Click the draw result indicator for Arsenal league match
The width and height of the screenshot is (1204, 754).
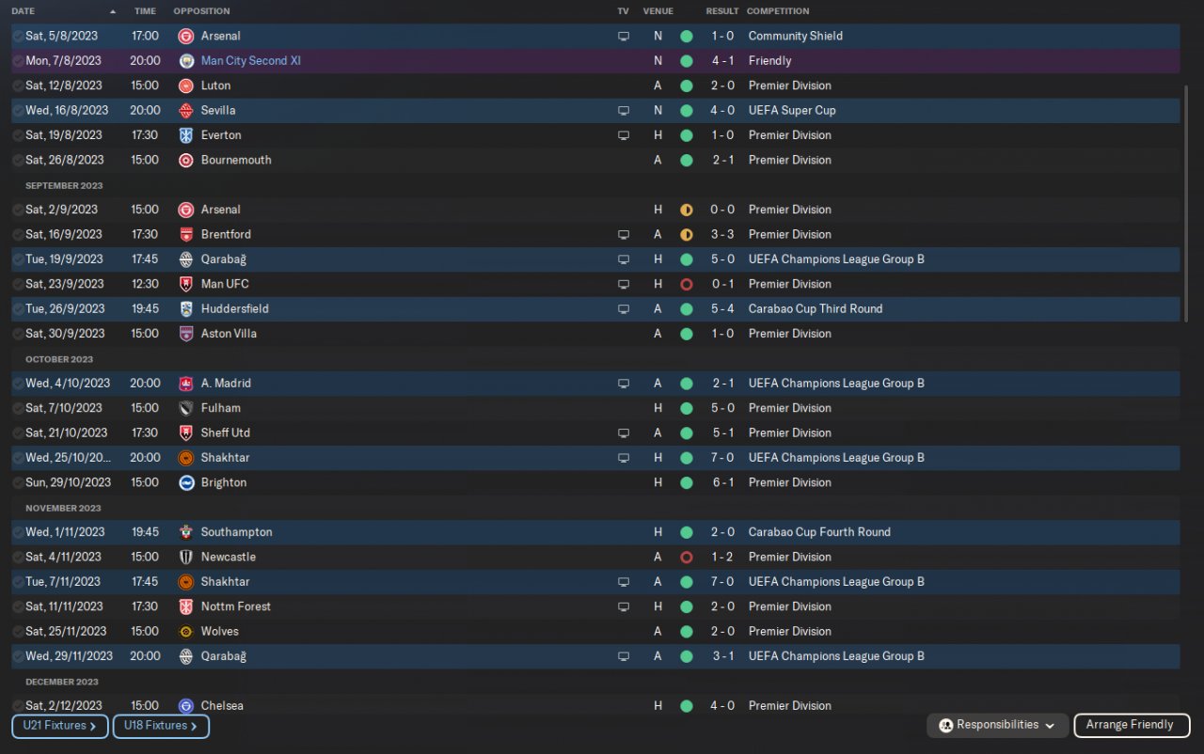click(x=686, y=210)
